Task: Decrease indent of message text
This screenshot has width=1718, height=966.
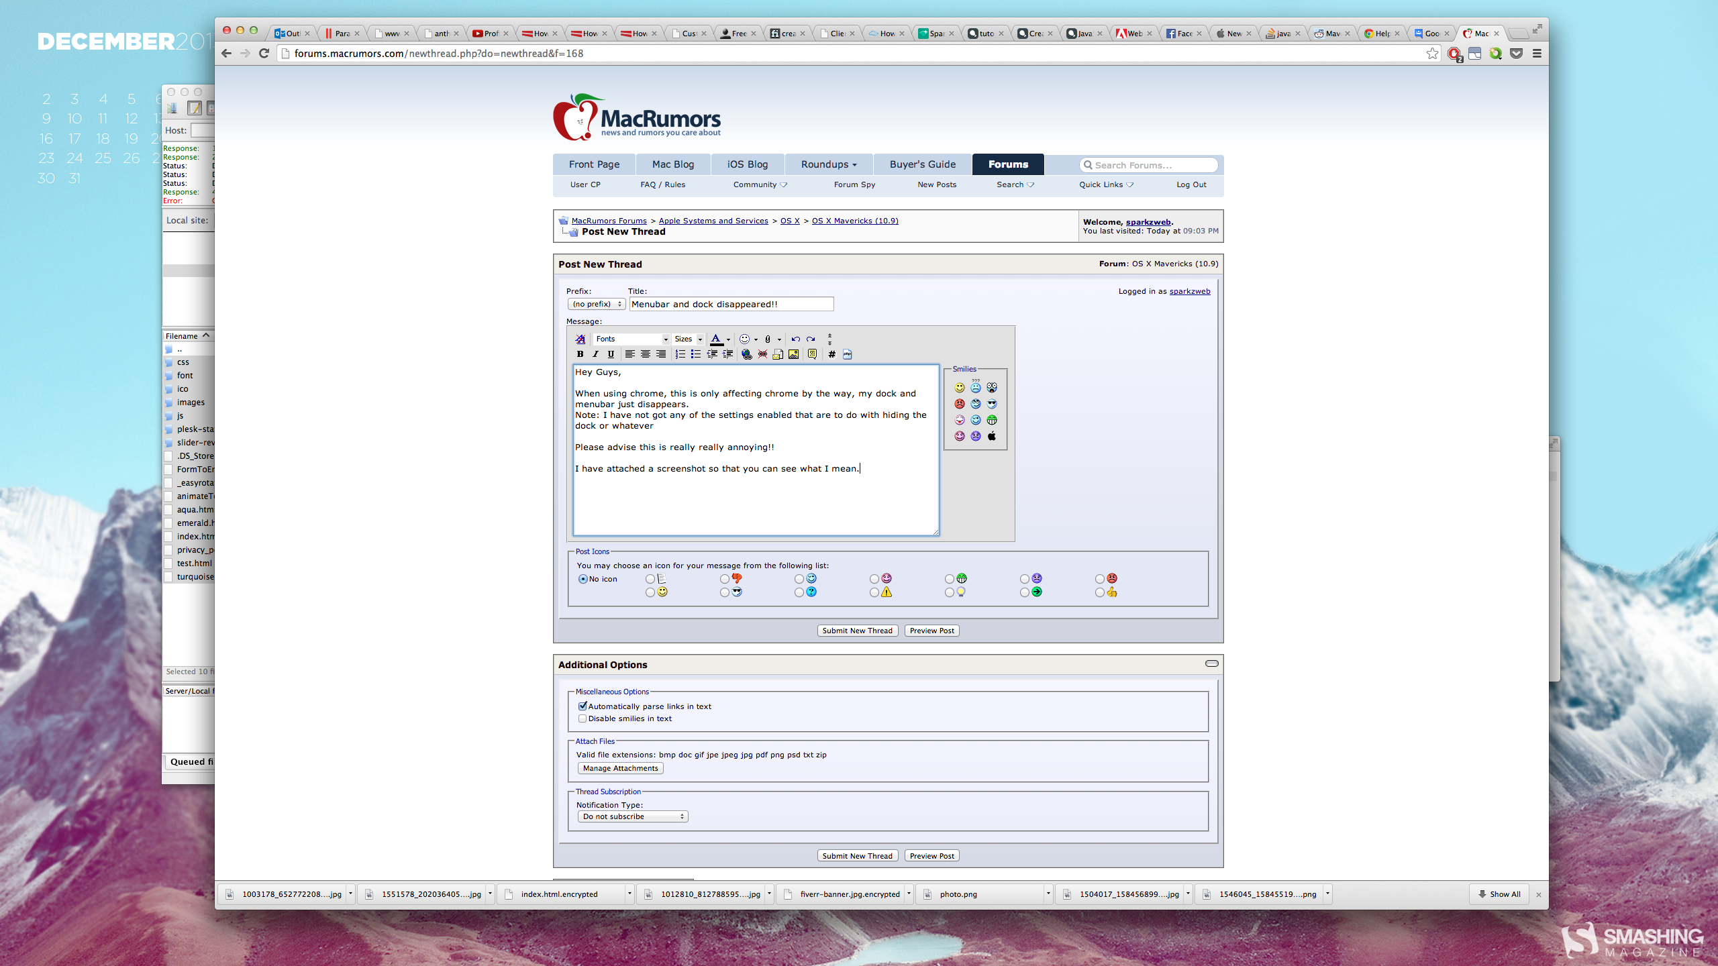Action: 712,354
